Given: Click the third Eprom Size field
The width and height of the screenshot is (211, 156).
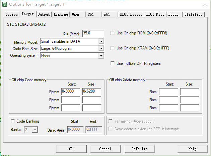Looking at the screenshot, I should pos(92,108).
